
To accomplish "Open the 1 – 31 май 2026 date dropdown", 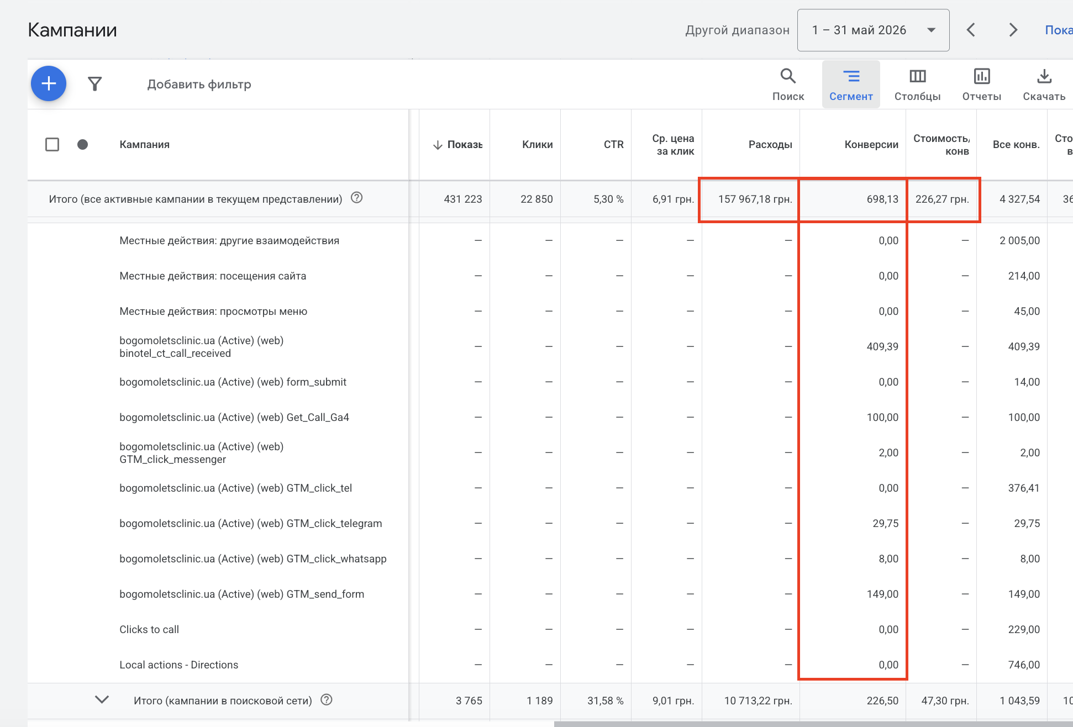I will tap(873, 30).
